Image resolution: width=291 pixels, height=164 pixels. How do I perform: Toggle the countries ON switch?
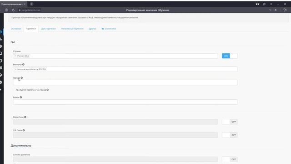click(230, 56)
